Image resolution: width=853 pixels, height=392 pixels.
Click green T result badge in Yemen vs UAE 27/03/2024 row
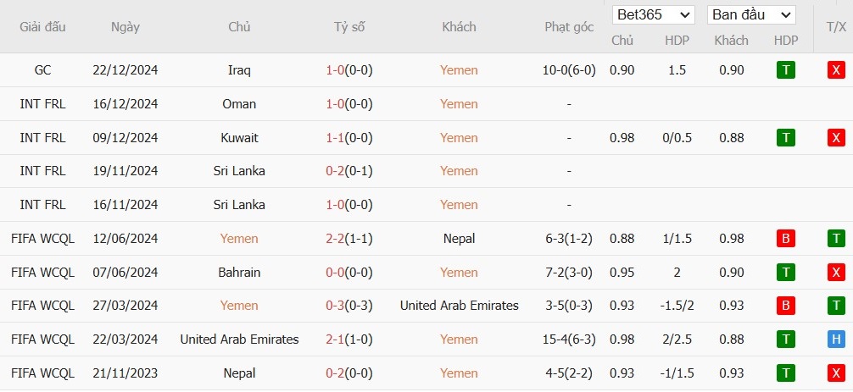pos(836,306)
